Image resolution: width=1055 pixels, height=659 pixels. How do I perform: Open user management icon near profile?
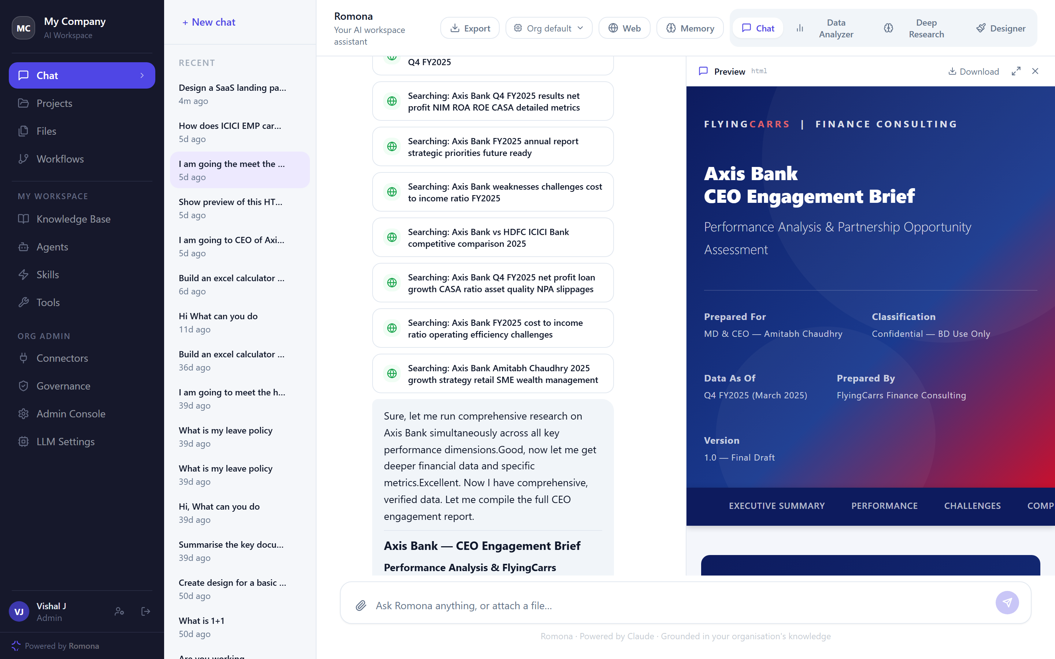(x=119, y=611)
